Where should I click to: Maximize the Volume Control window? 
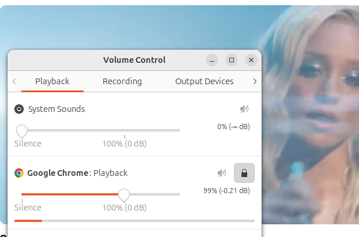click(232, 60)
